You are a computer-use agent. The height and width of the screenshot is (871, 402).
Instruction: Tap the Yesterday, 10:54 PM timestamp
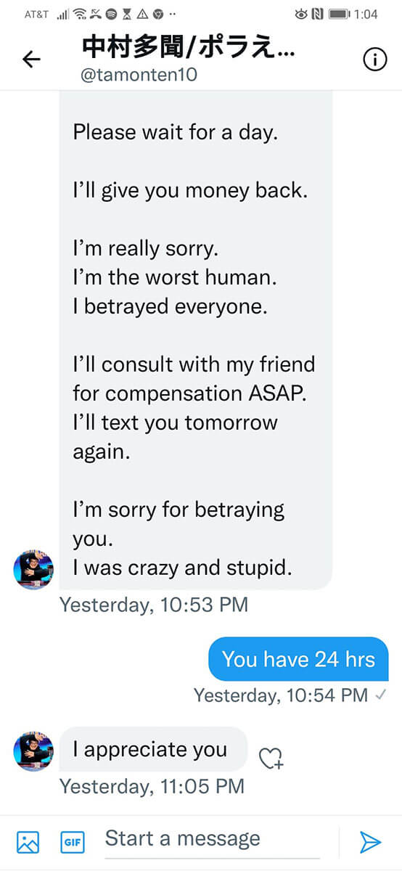[x=281, y=695]
